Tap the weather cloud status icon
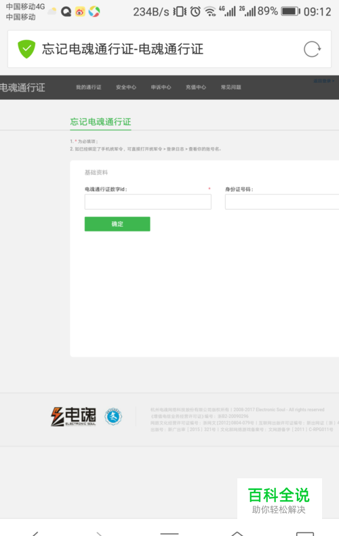Viewport: 339px width, 536px height. pyautogui.click(x=52, y=12)
